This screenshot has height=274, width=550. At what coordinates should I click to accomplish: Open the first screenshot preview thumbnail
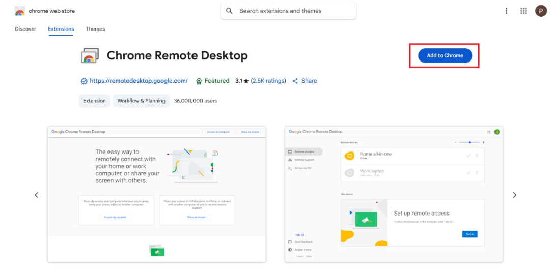(157, 194)
